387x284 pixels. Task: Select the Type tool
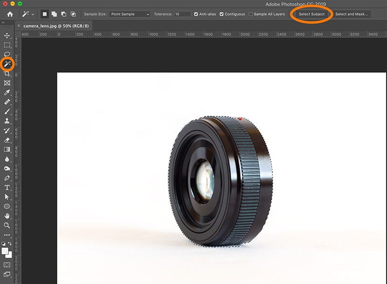click(x=7, y=187)
